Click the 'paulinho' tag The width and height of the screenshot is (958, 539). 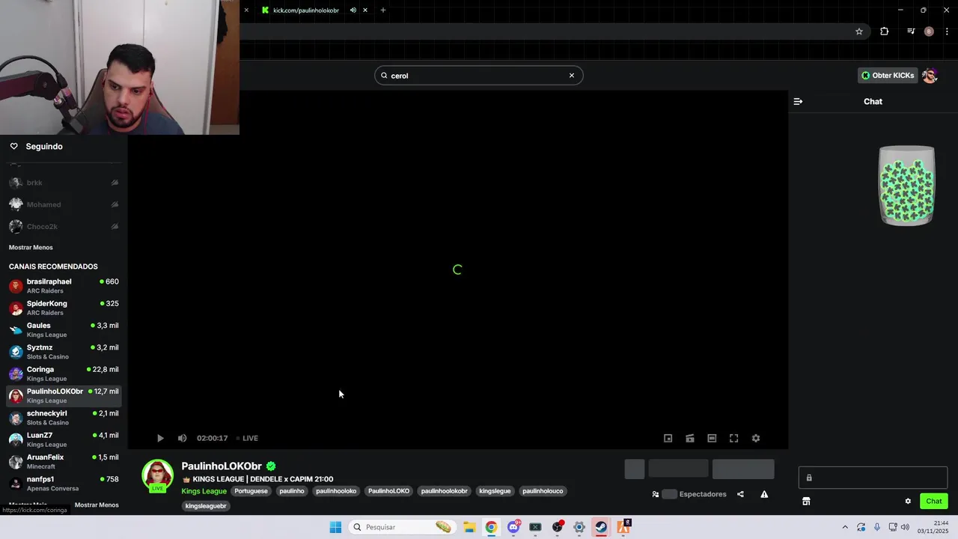pos(292,491)
